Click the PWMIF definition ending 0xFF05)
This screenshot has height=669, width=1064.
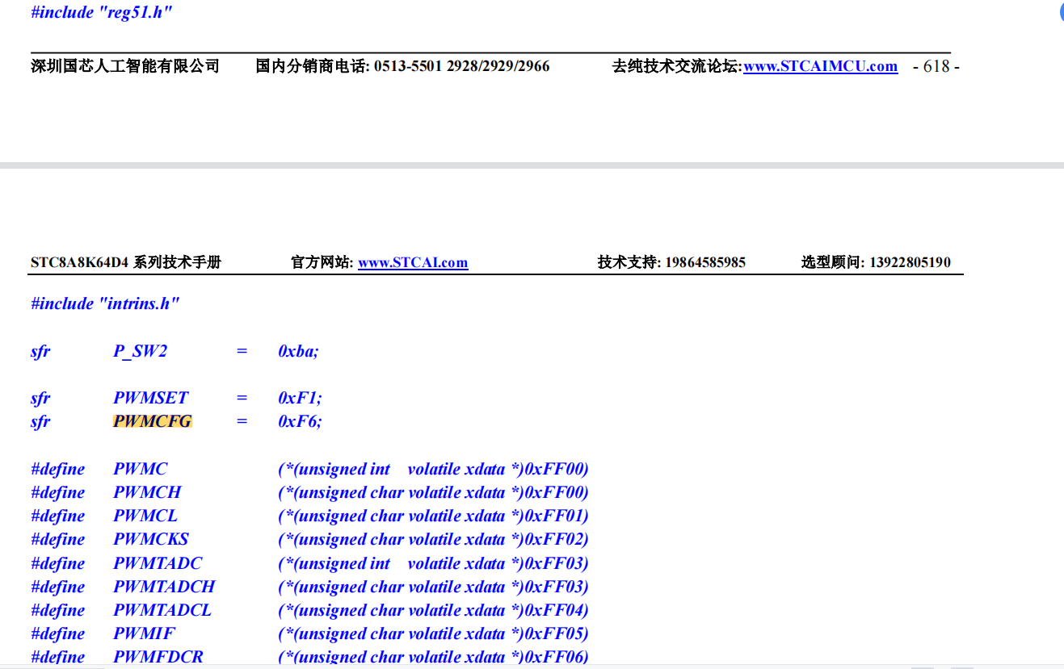pos(433,633)
